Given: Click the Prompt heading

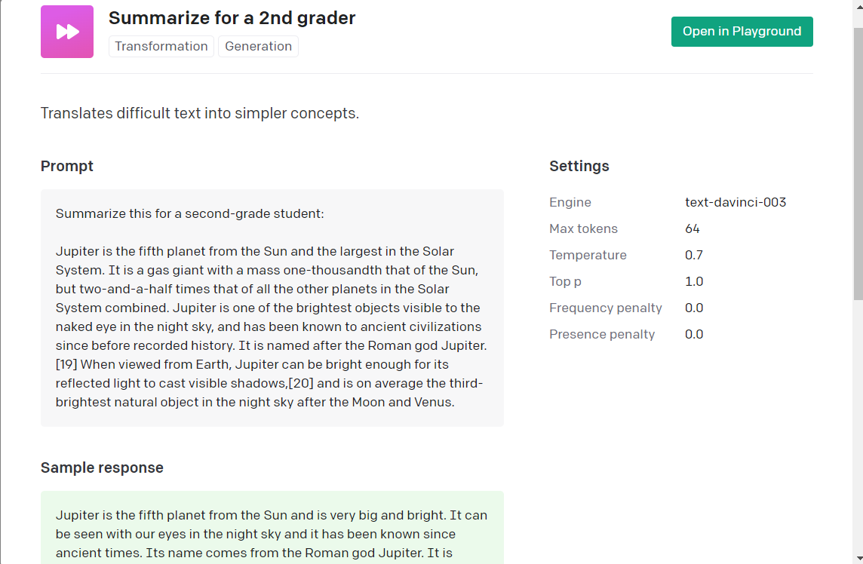Looking at the screenshot, I should click(67, 166).
